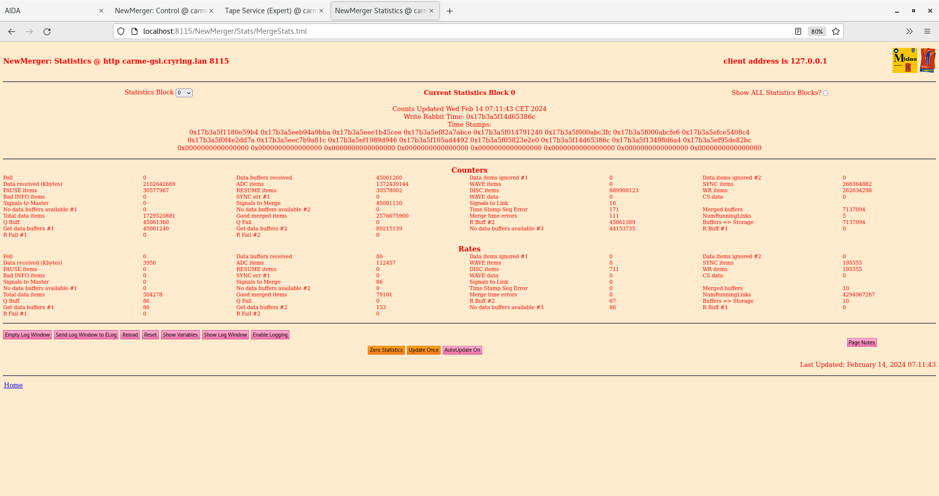The width and height of the screenshot is (939, 496).
Task: Open site permissions via the shield icon
Action: coord(120,31)
